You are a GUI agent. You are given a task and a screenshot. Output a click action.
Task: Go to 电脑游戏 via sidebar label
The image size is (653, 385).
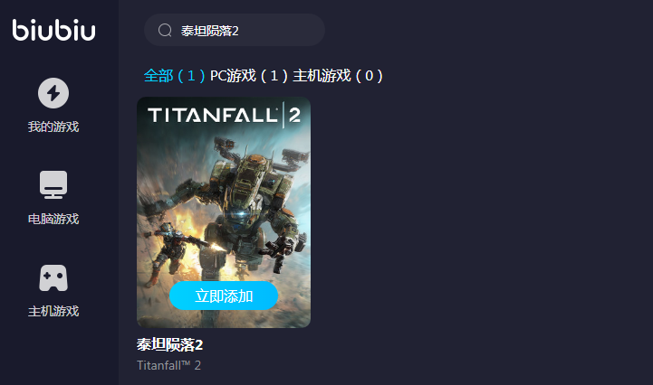(53, 219)
